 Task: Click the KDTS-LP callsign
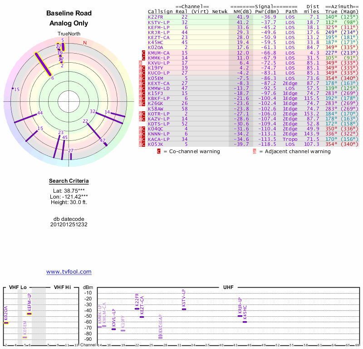pyautogui.click(x=159, y=124)
